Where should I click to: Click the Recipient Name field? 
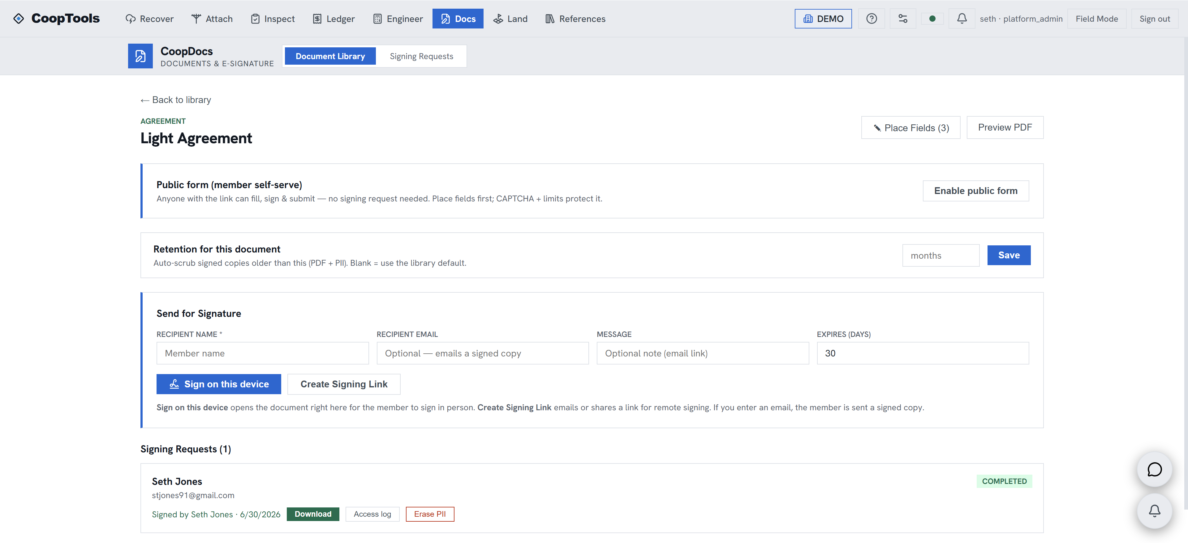[262, 353]
